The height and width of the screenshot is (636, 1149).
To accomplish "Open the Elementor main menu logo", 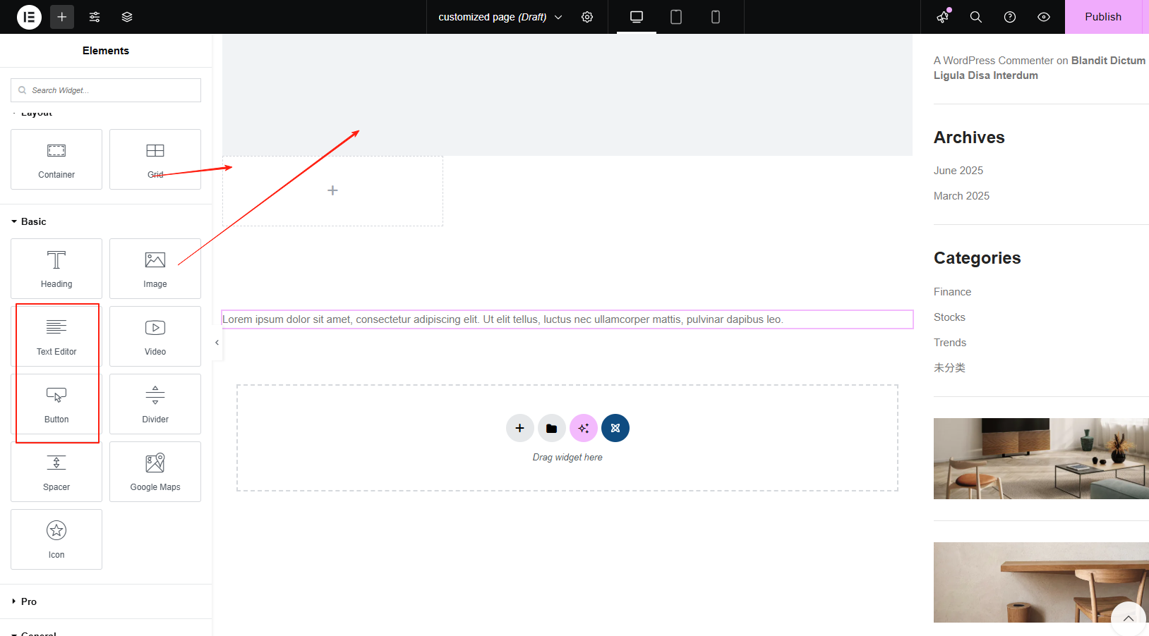I will pyautogui.click(x=28, y=16).
